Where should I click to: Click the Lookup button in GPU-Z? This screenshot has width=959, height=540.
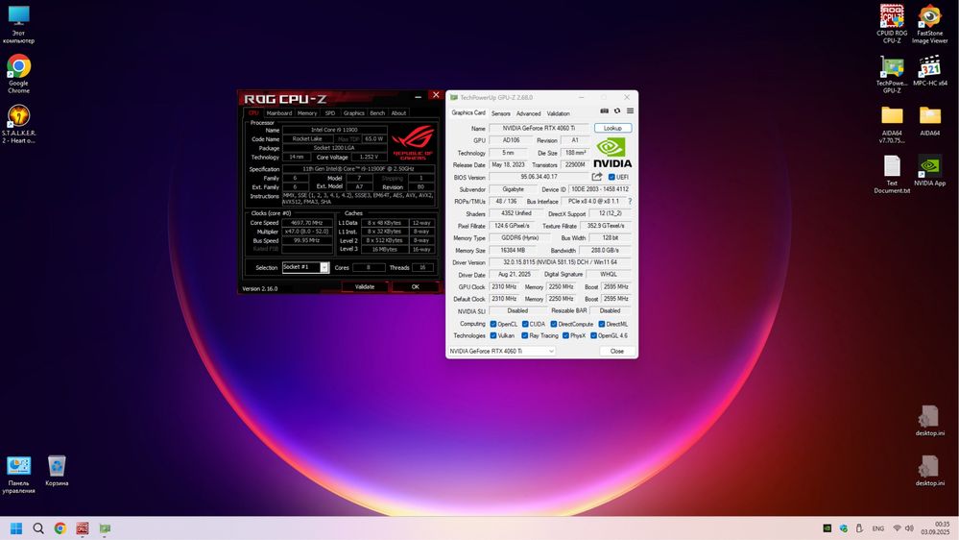[x=612, y=128]
